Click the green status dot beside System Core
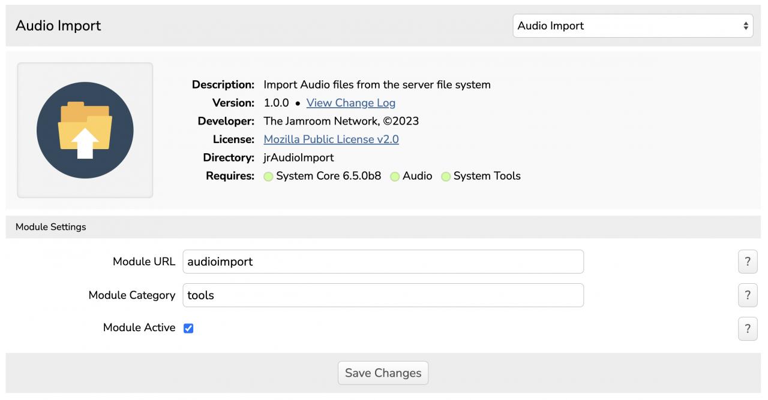 click(268, 177)
